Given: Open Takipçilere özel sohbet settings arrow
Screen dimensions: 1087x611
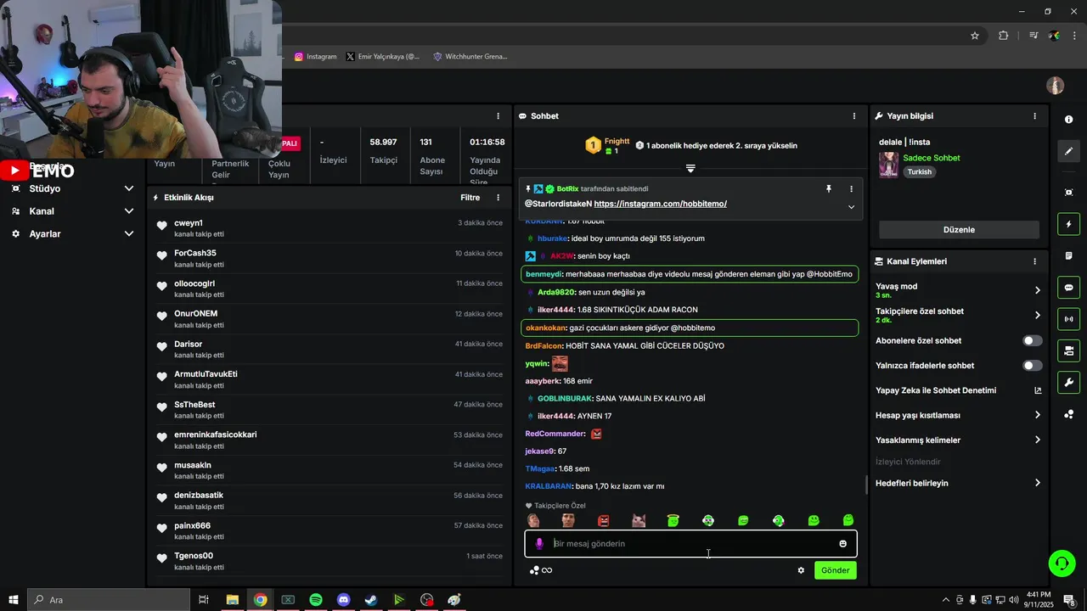Looking at the screenshot, I should pos(1037,315).
